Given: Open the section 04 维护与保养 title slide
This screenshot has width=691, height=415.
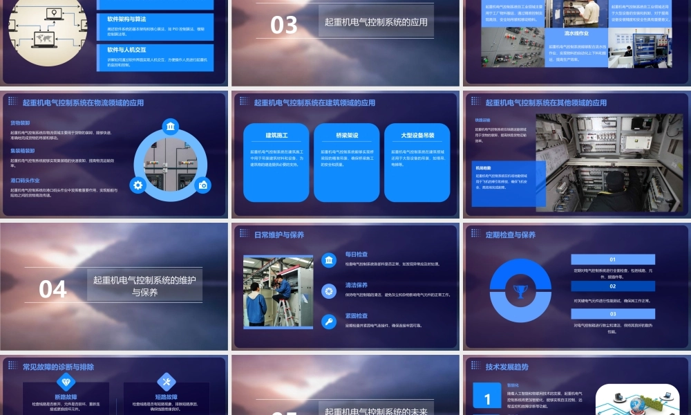Looking at the screenshot, I should click(114, 286).
